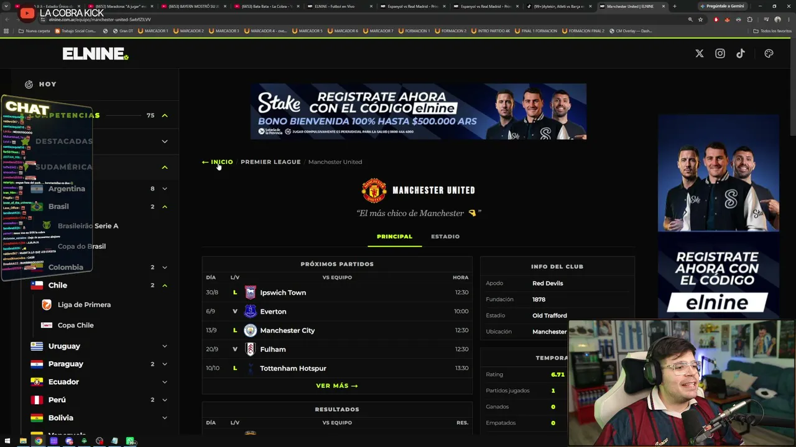Expand the Ecuador competitions chevron
This screenshot has height=447, width=796.
tap(165, 382)
